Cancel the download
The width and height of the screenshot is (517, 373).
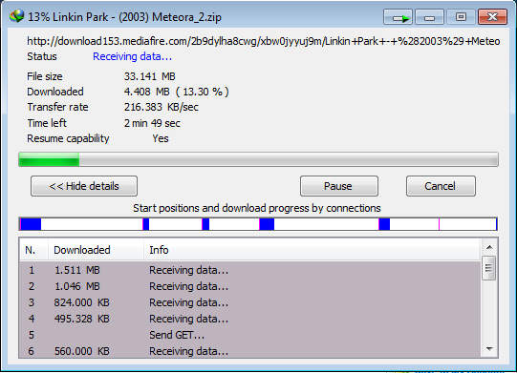[441, 186]
